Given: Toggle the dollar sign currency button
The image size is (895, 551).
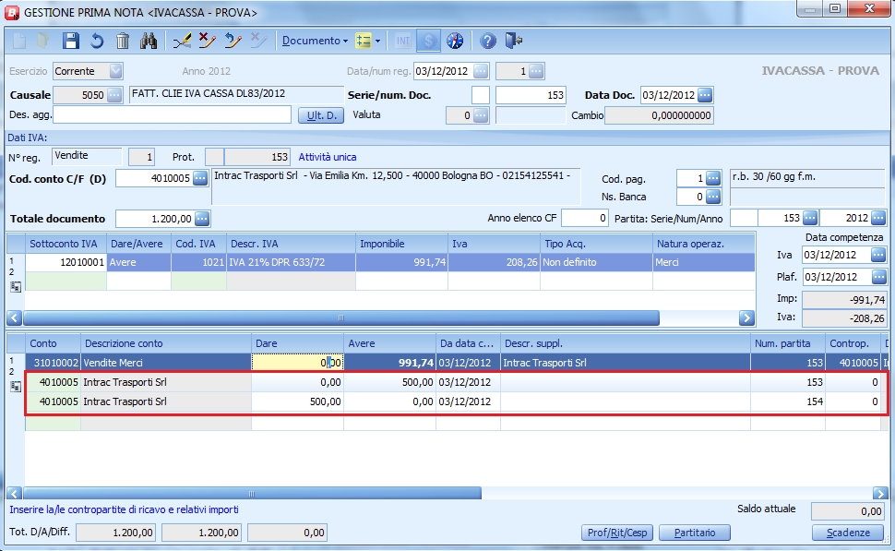Looking at the screenshot, I should tap(428, 41).
